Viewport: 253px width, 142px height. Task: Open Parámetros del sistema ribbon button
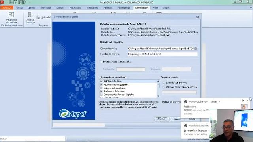(11, 17)
